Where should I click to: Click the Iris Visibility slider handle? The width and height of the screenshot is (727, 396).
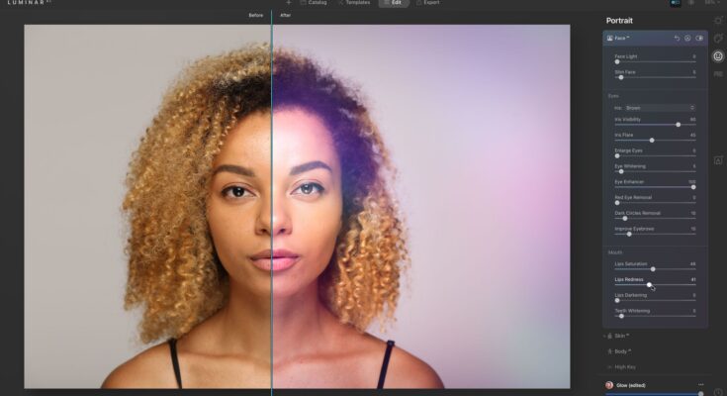[678, 125]
